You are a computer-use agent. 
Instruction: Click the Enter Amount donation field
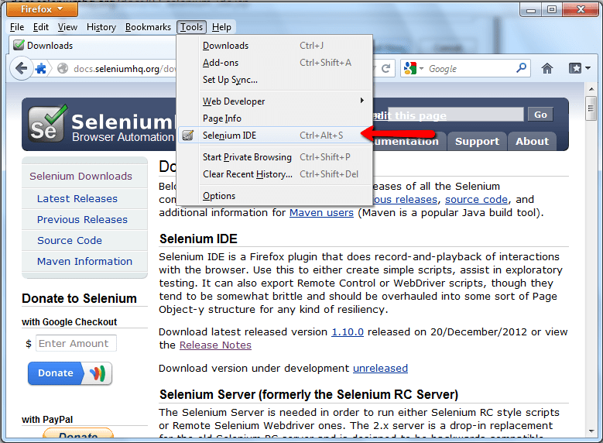click(x=76, y=343)
